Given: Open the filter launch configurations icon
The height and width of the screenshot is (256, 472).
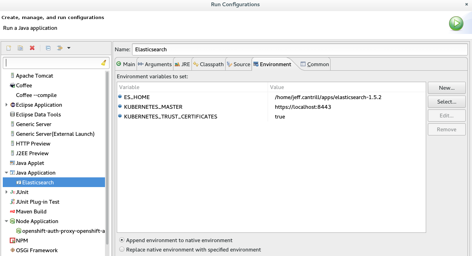Looking at the screenshot, I should click(x=60, y=48).
